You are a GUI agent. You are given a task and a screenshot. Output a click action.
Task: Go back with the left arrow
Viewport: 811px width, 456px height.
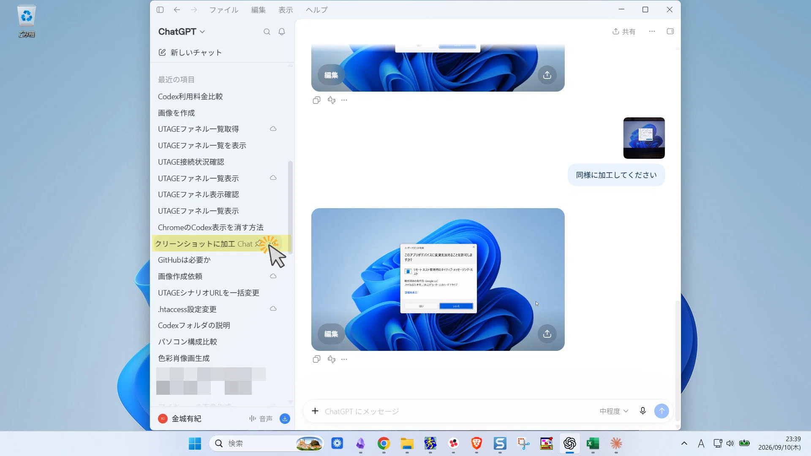point(177,10)
